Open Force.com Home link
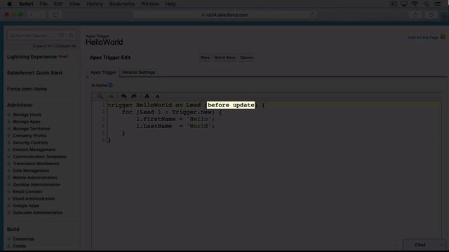The height and width of the screenshot is (252, 449). [27, 89]
